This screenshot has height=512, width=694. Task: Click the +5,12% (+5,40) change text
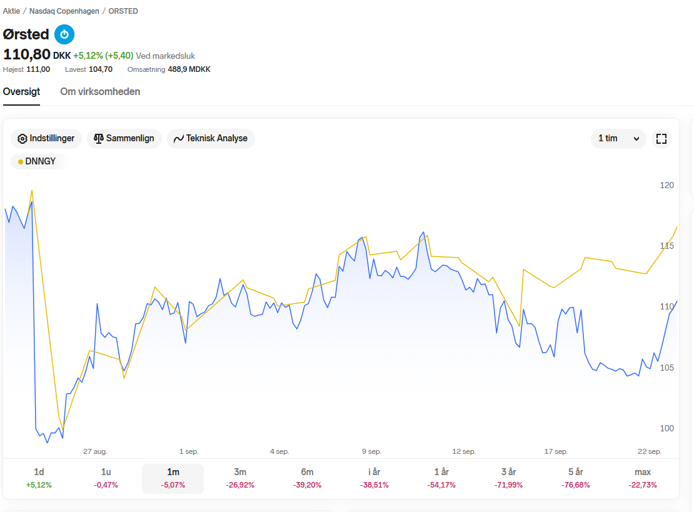coord(103,56)
